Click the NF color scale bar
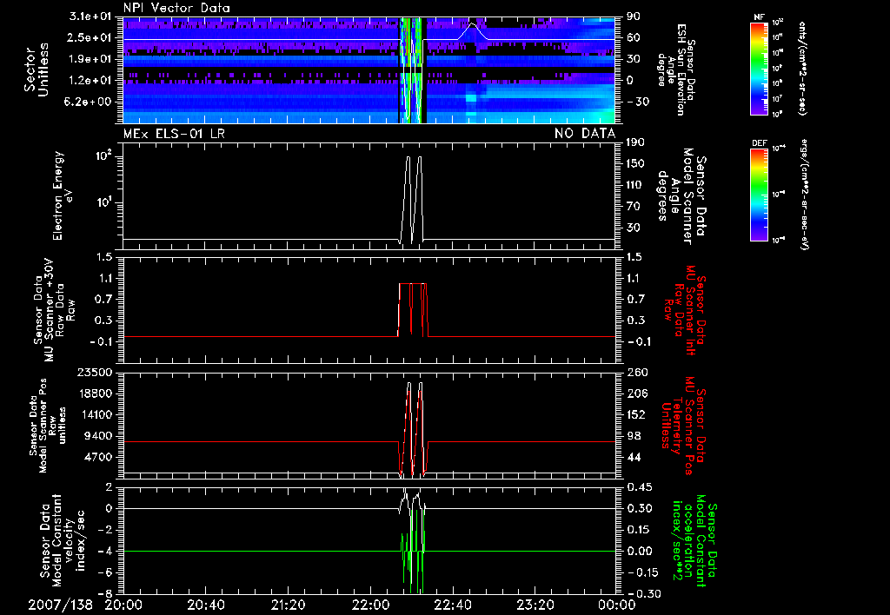Screen dimensions: 890x615 tap(759, 69)
